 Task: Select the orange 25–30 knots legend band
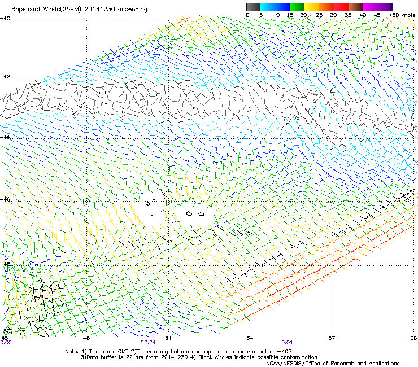(x=326, y=7)
